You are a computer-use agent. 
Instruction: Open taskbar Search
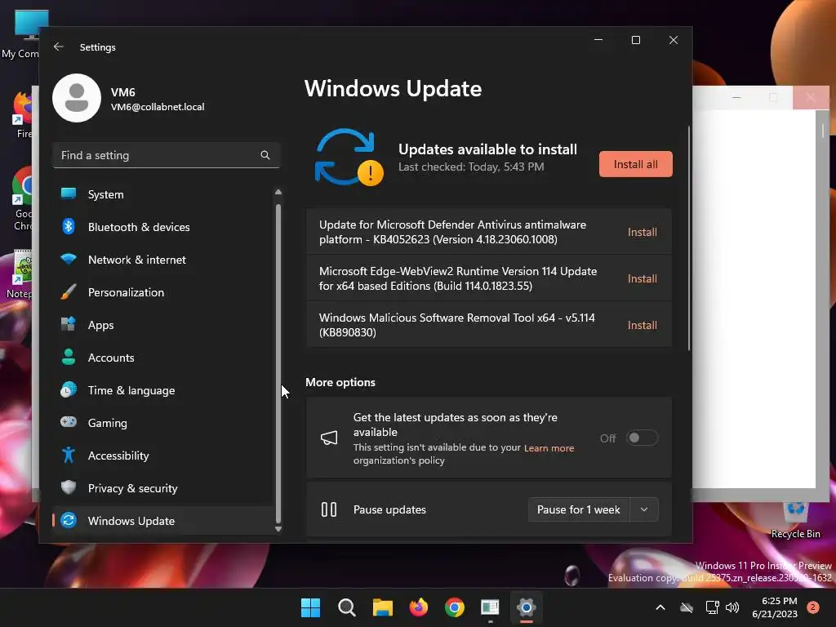coord(346,607)
